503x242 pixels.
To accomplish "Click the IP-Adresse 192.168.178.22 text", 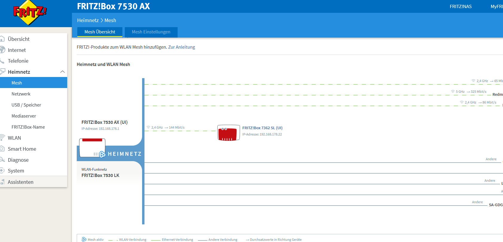I will pyautogui.click(x=262, y=134).
